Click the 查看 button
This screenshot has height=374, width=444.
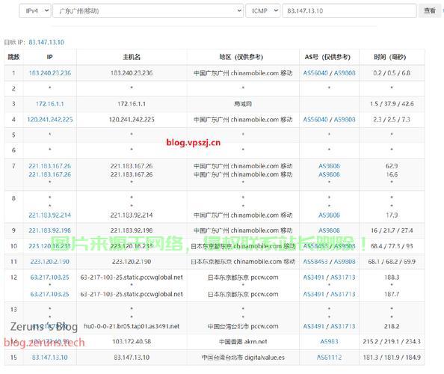(x=430, y=10)
